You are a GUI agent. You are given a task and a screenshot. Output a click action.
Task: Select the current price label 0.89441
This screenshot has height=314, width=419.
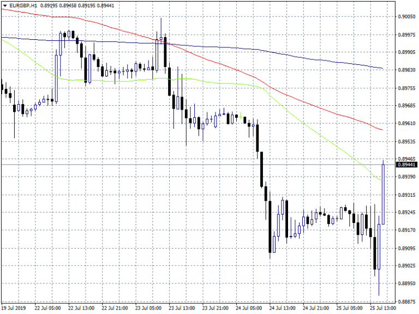[x=406, y=164]
